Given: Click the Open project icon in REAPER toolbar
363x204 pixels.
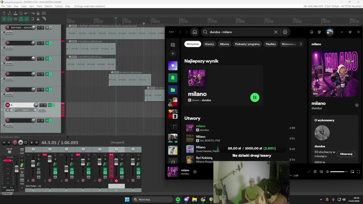Looking at the screenshot, I should (x=10, y=13).
